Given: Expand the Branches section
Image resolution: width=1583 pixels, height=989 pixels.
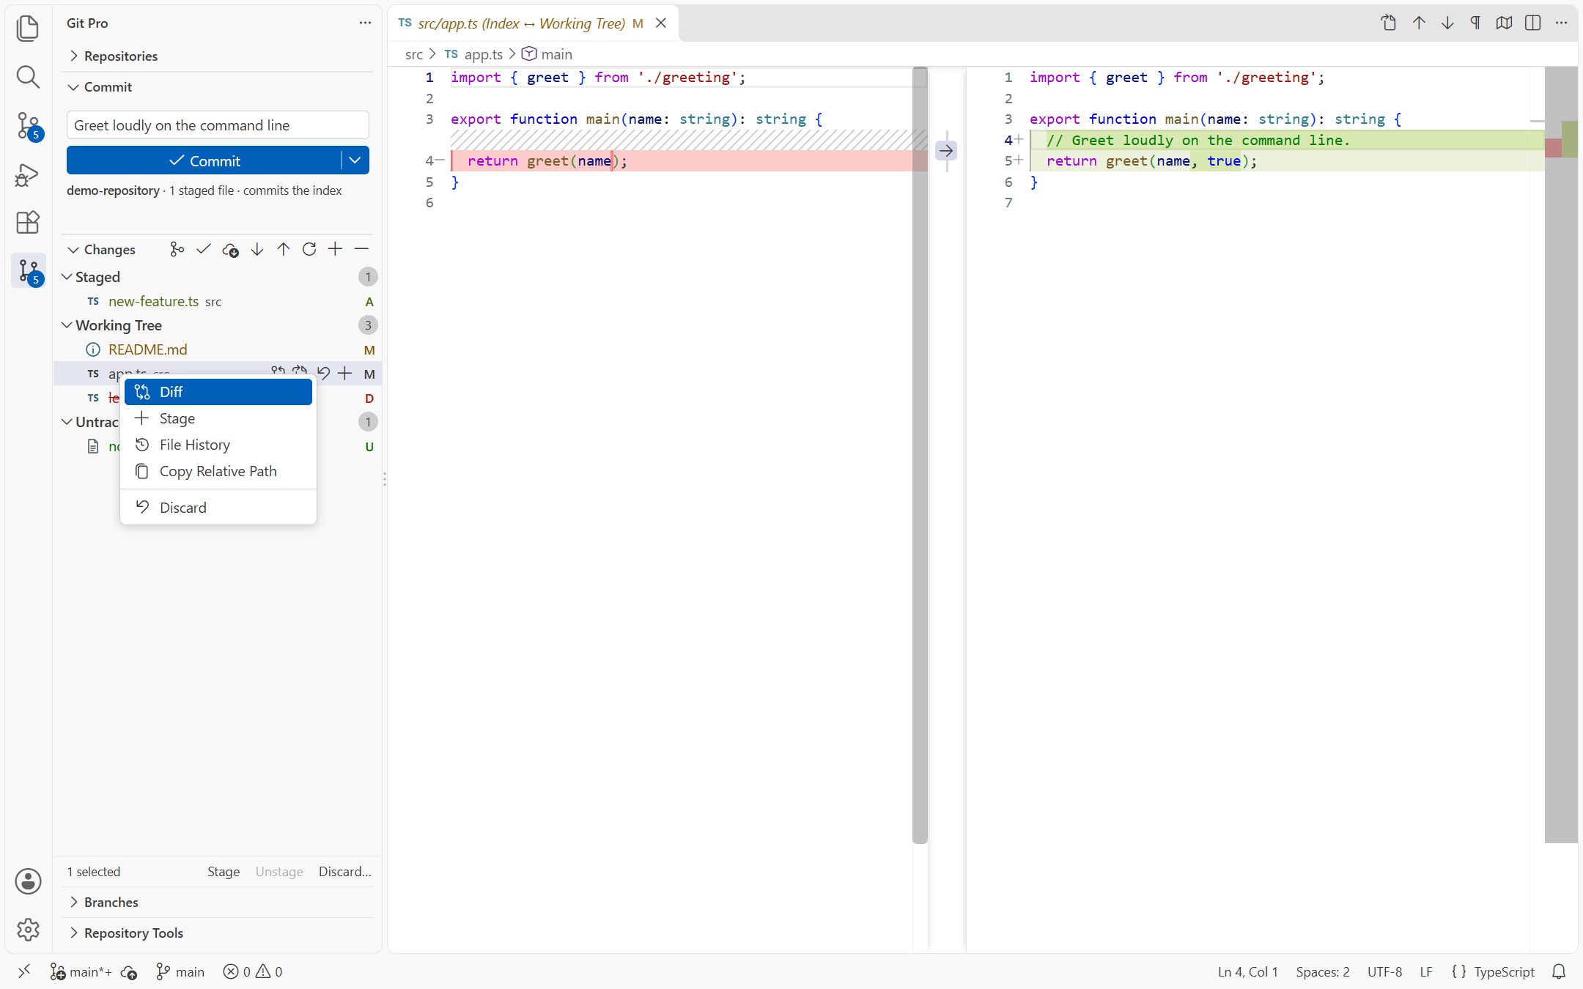Looking at the screenshot, I should coord(218,902).
